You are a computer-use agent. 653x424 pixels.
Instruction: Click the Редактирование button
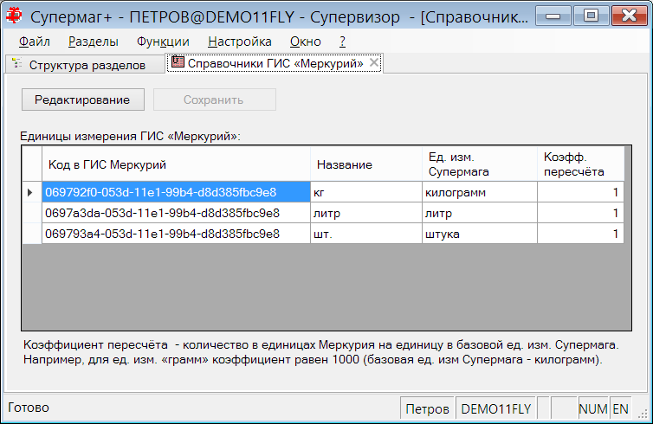click(83, 100)
